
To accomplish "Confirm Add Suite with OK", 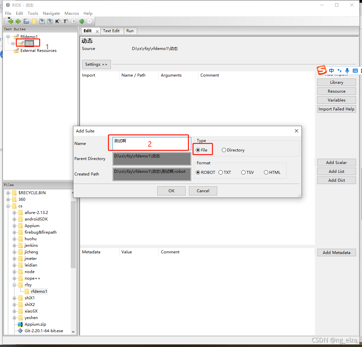I will [x=171, y=191].
